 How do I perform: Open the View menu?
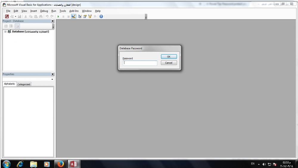point(24,11)
